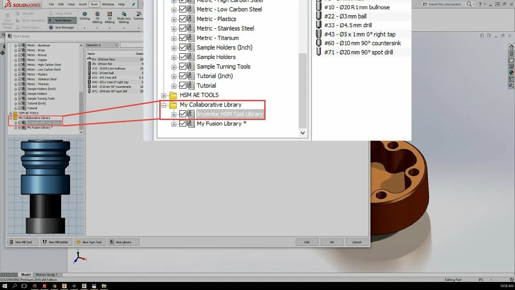Viewport: 515px width, 290px height.
Task: Click the New Library button
Action: coord(124,242)
